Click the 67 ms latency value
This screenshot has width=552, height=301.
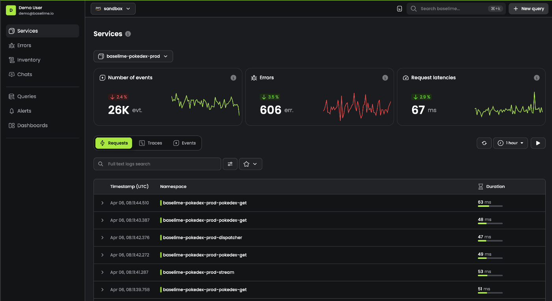[424, 110]
